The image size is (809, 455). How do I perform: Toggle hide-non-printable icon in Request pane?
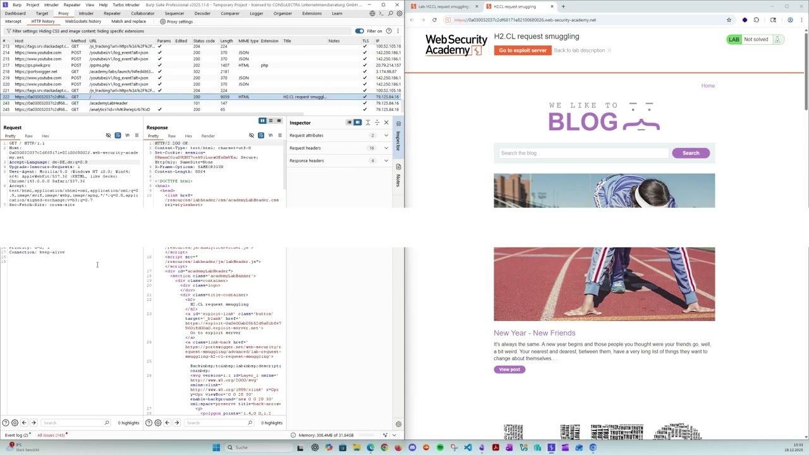108,135
